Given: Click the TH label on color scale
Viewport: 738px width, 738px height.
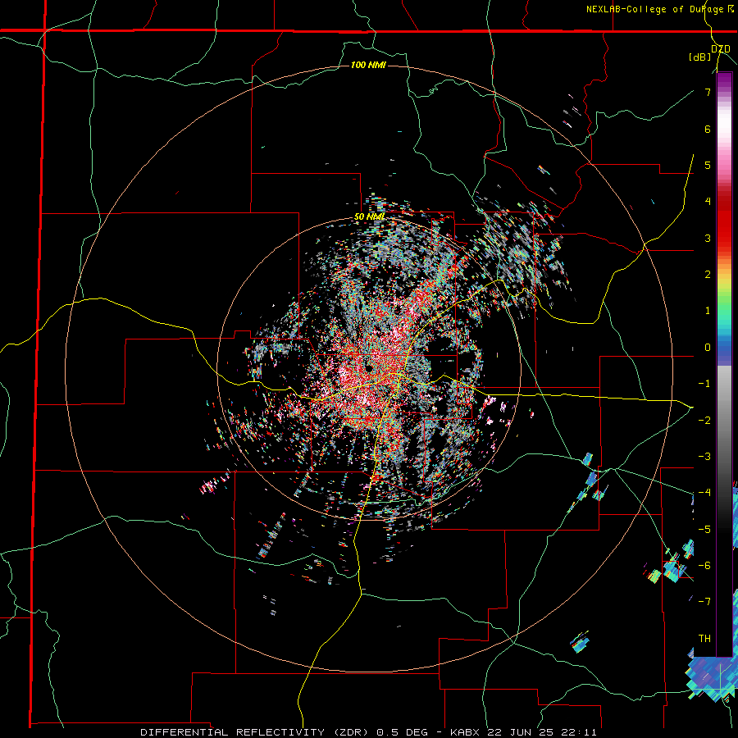Looking at the screenshot, I should point(704,638).
